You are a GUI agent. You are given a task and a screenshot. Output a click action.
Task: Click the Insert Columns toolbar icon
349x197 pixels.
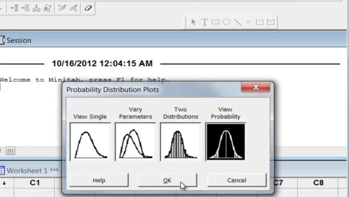[x=36, y=8]
